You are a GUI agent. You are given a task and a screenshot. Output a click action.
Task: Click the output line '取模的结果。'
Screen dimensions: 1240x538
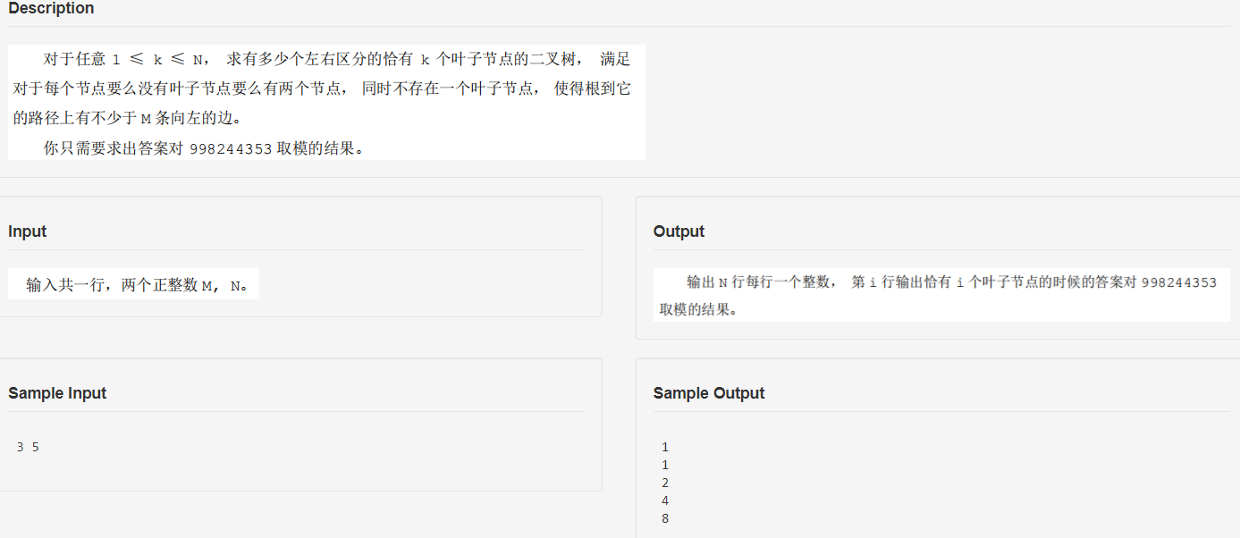(699, 309)
